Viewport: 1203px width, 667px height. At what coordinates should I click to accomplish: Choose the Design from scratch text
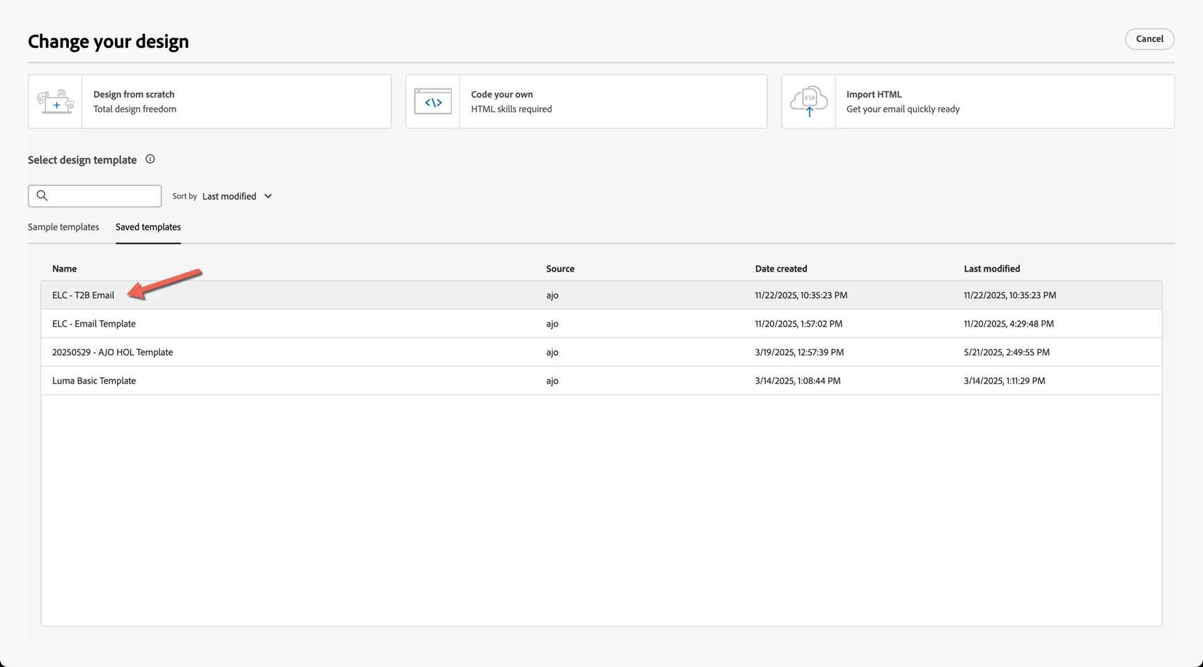coord(134,94)
